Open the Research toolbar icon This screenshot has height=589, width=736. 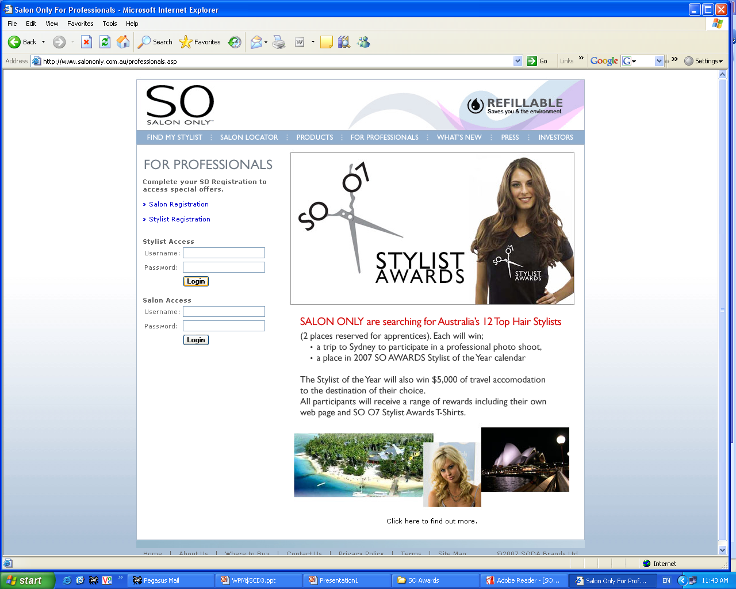(x=344, y=42)
